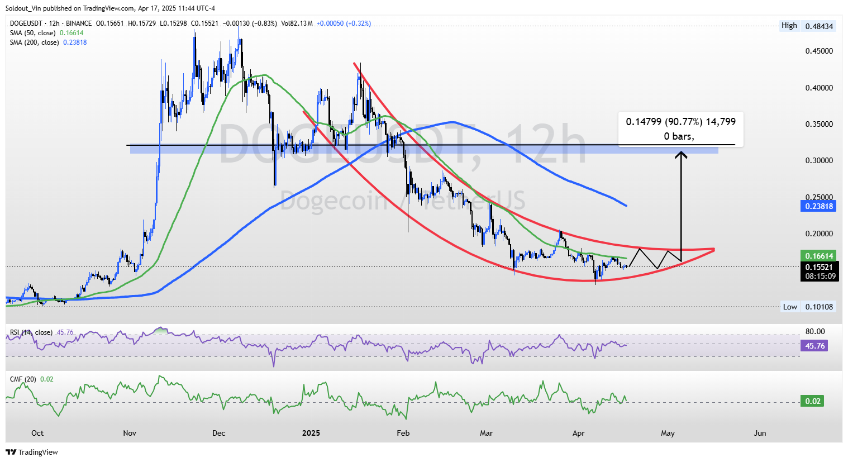Click the 0.40000 price axis label
The image size is (848, 462).
click(819, 88)
